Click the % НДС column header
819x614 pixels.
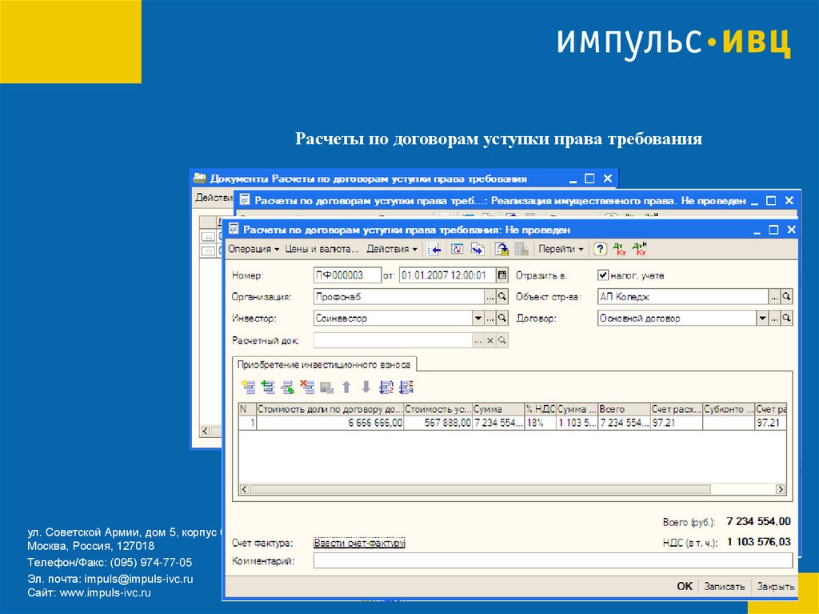540,410
